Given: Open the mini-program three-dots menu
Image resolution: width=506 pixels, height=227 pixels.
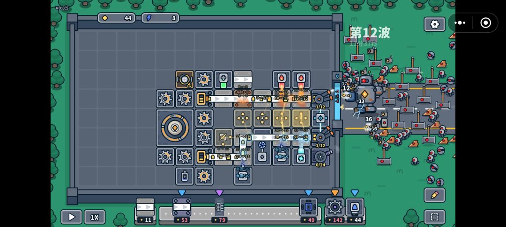Looking at the screenshot, I should pos(460,23).
